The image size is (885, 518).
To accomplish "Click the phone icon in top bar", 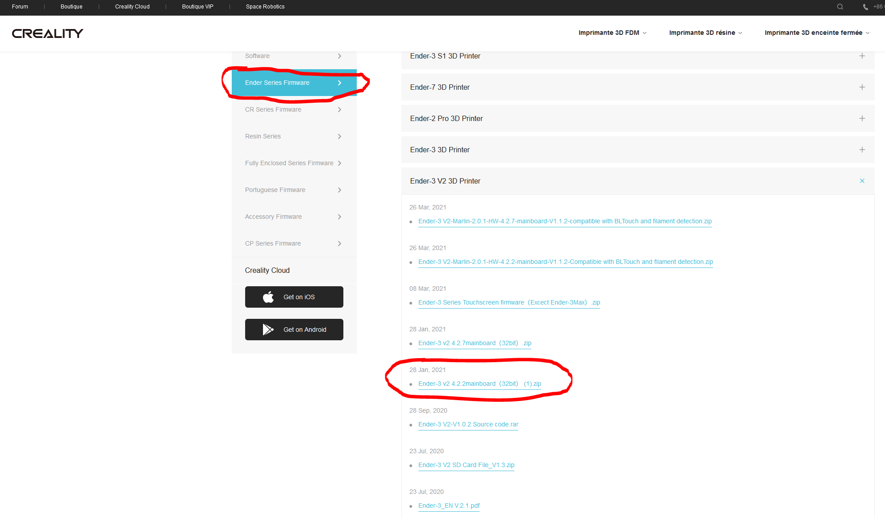I will tap(865, 7).
